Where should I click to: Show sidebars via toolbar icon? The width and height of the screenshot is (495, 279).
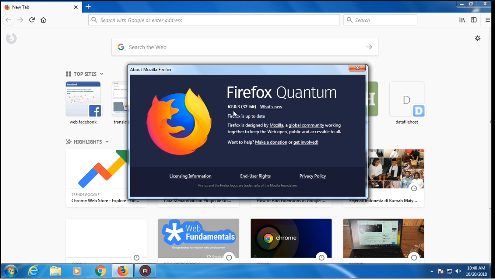pyautogui.click(x=474, y=20)
